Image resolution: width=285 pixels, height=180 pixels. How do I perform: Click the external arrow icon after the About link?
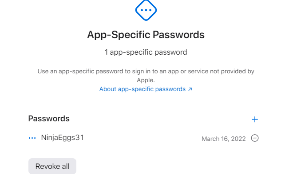pos(190,89)
